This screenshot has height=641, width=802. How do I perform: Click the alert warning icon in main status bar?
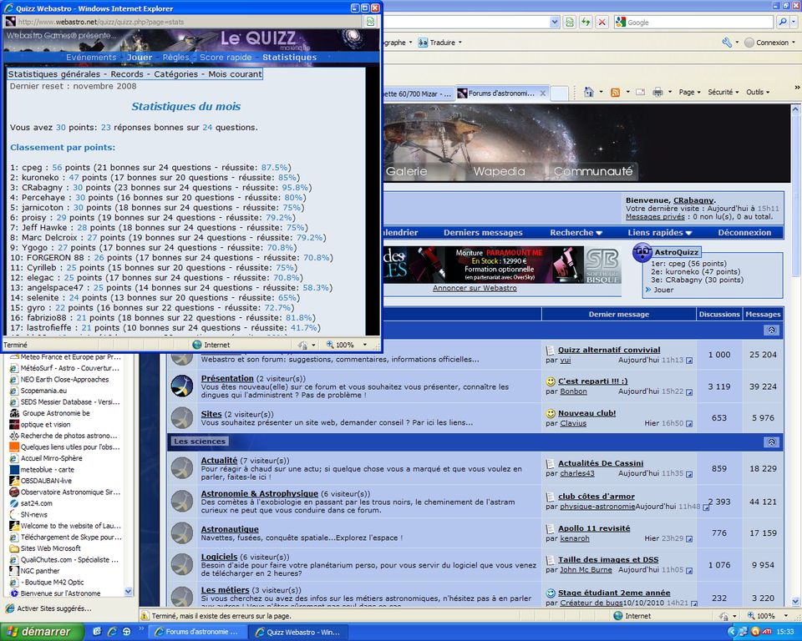coord(145,616)
